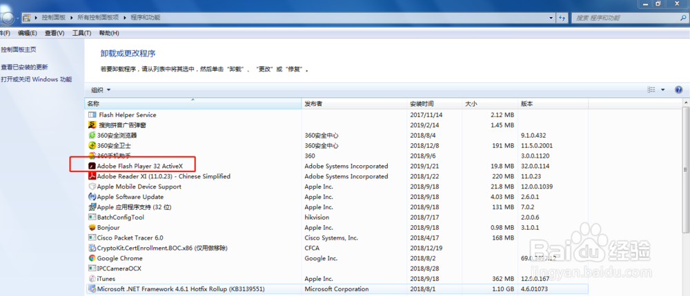Open the 帮助(H) menu
The width and height of the screenshot is (690, 296).
tap(109, 33)
